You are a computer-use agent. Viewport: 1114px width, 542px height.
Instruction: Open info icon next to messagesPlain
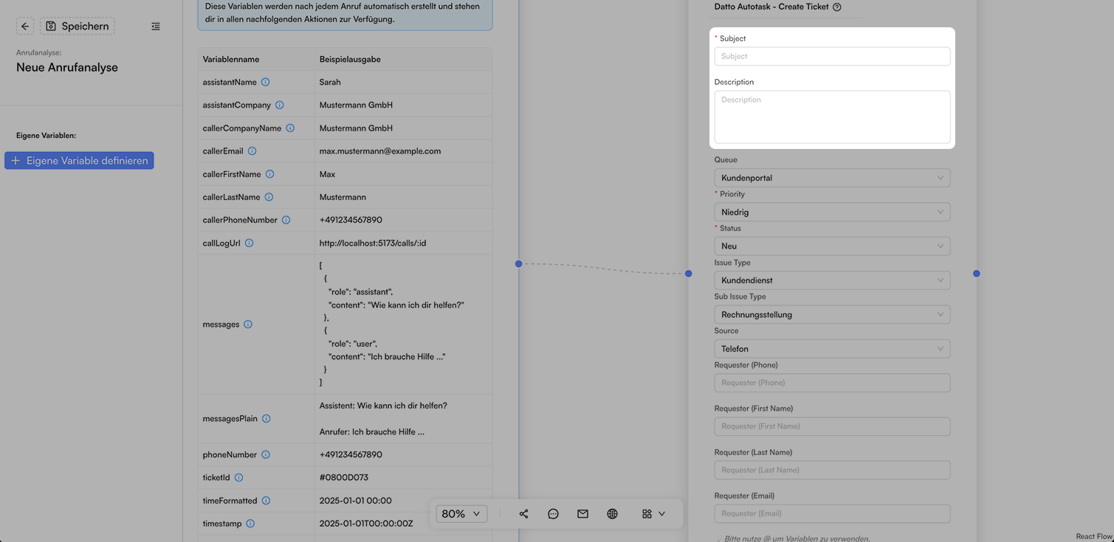[x=267, y=418]
